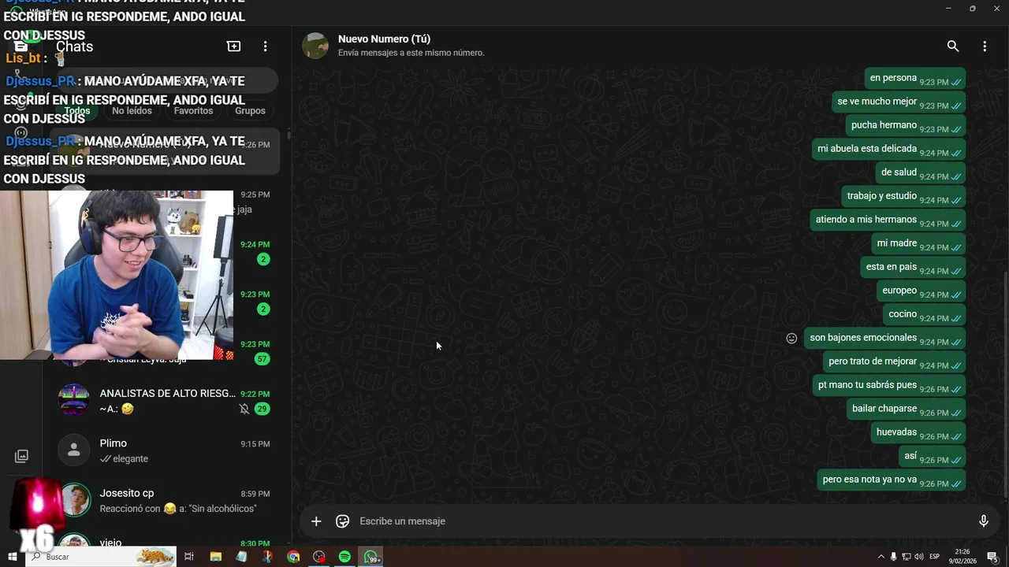The width and height of the screenshot is (1009, 567).
Task: Filter chats by Grupos
Action: point(250,111)
